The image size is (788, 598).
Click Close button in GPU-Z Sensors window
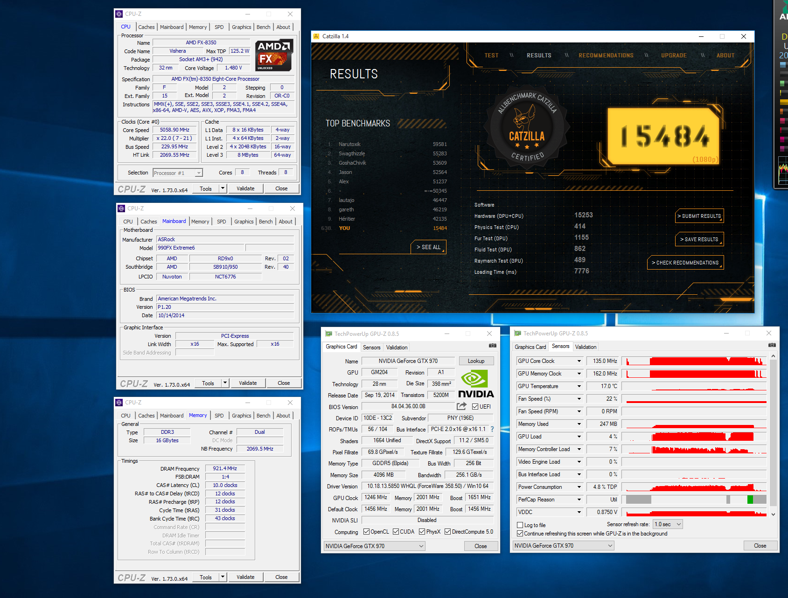point(760,546)
